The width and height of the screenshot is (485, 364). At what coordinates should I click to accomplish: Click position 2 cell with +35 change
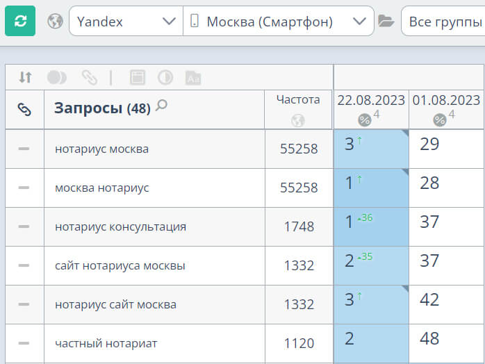371,265
